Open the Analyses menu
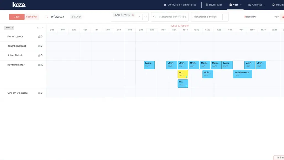Viewport: 284px width, 160px height. tap(257, 5)
